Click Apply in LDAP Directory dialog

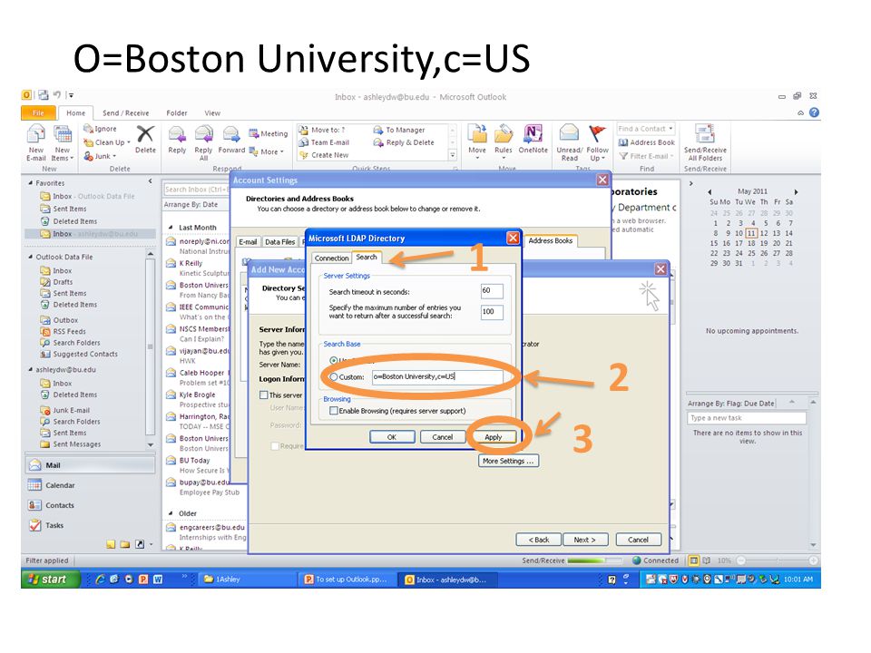(494, 437)
